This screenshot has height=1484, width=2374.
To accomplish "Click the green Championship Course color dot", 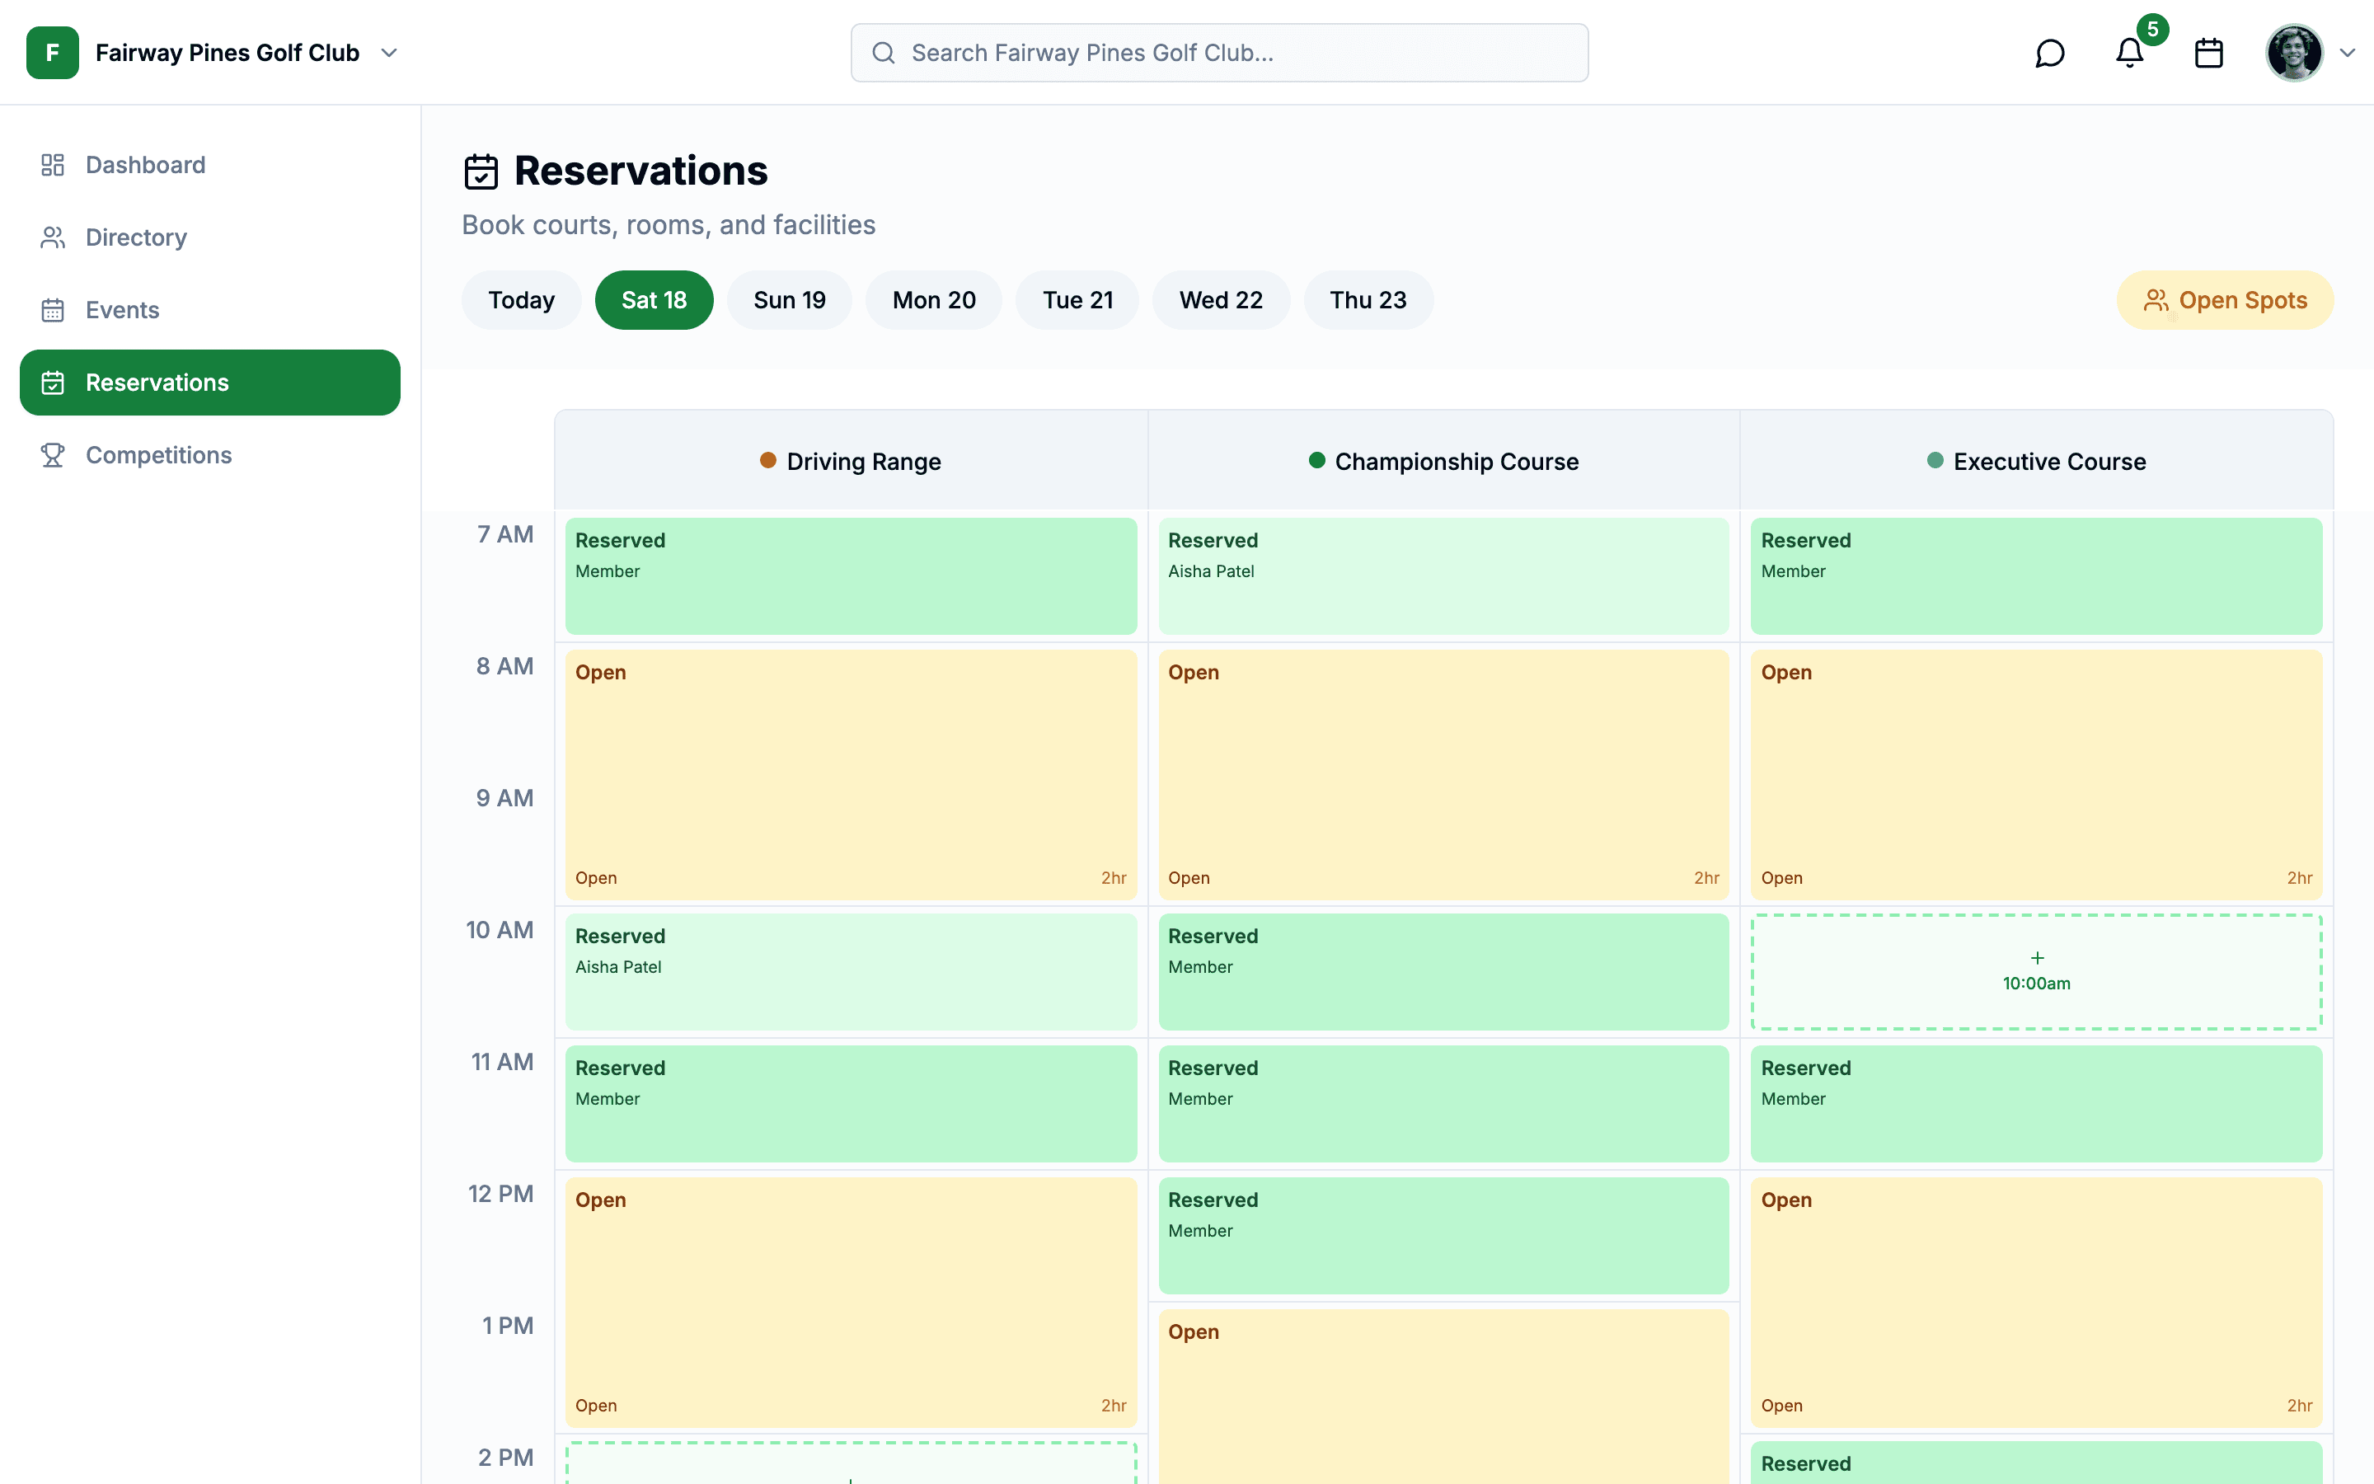I will pos(1316,460).
